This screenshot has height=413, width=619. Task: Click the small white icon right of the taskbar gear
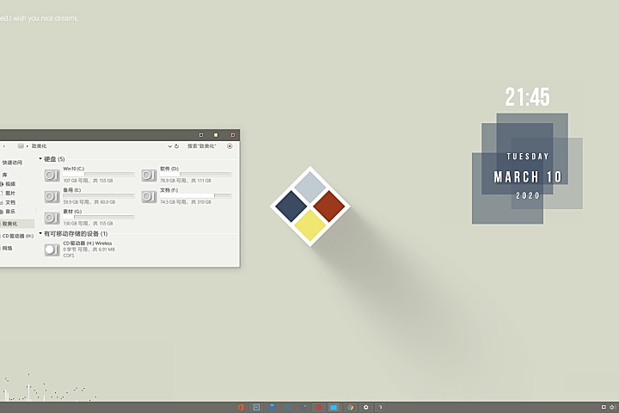pyautogui.click(x=381, y=407)
